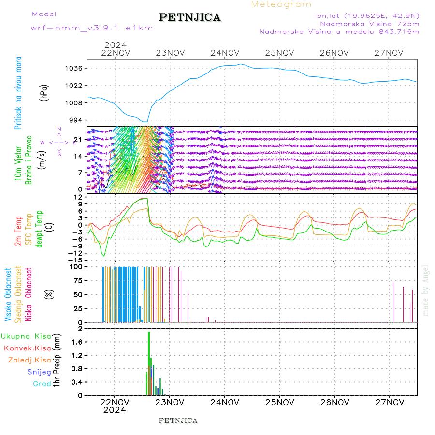The height and width of the screenshot is (435, 435).
Task: Click the 'Snijeg' legend entry
Action: coord(39,372)
